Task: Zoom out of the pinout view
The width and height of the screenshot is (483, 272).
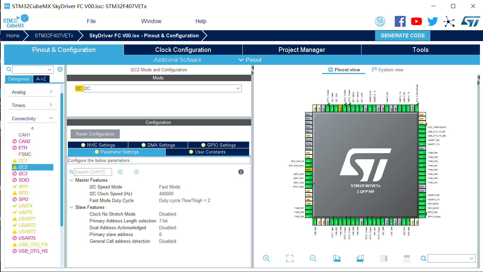Action: coord(313,258)
